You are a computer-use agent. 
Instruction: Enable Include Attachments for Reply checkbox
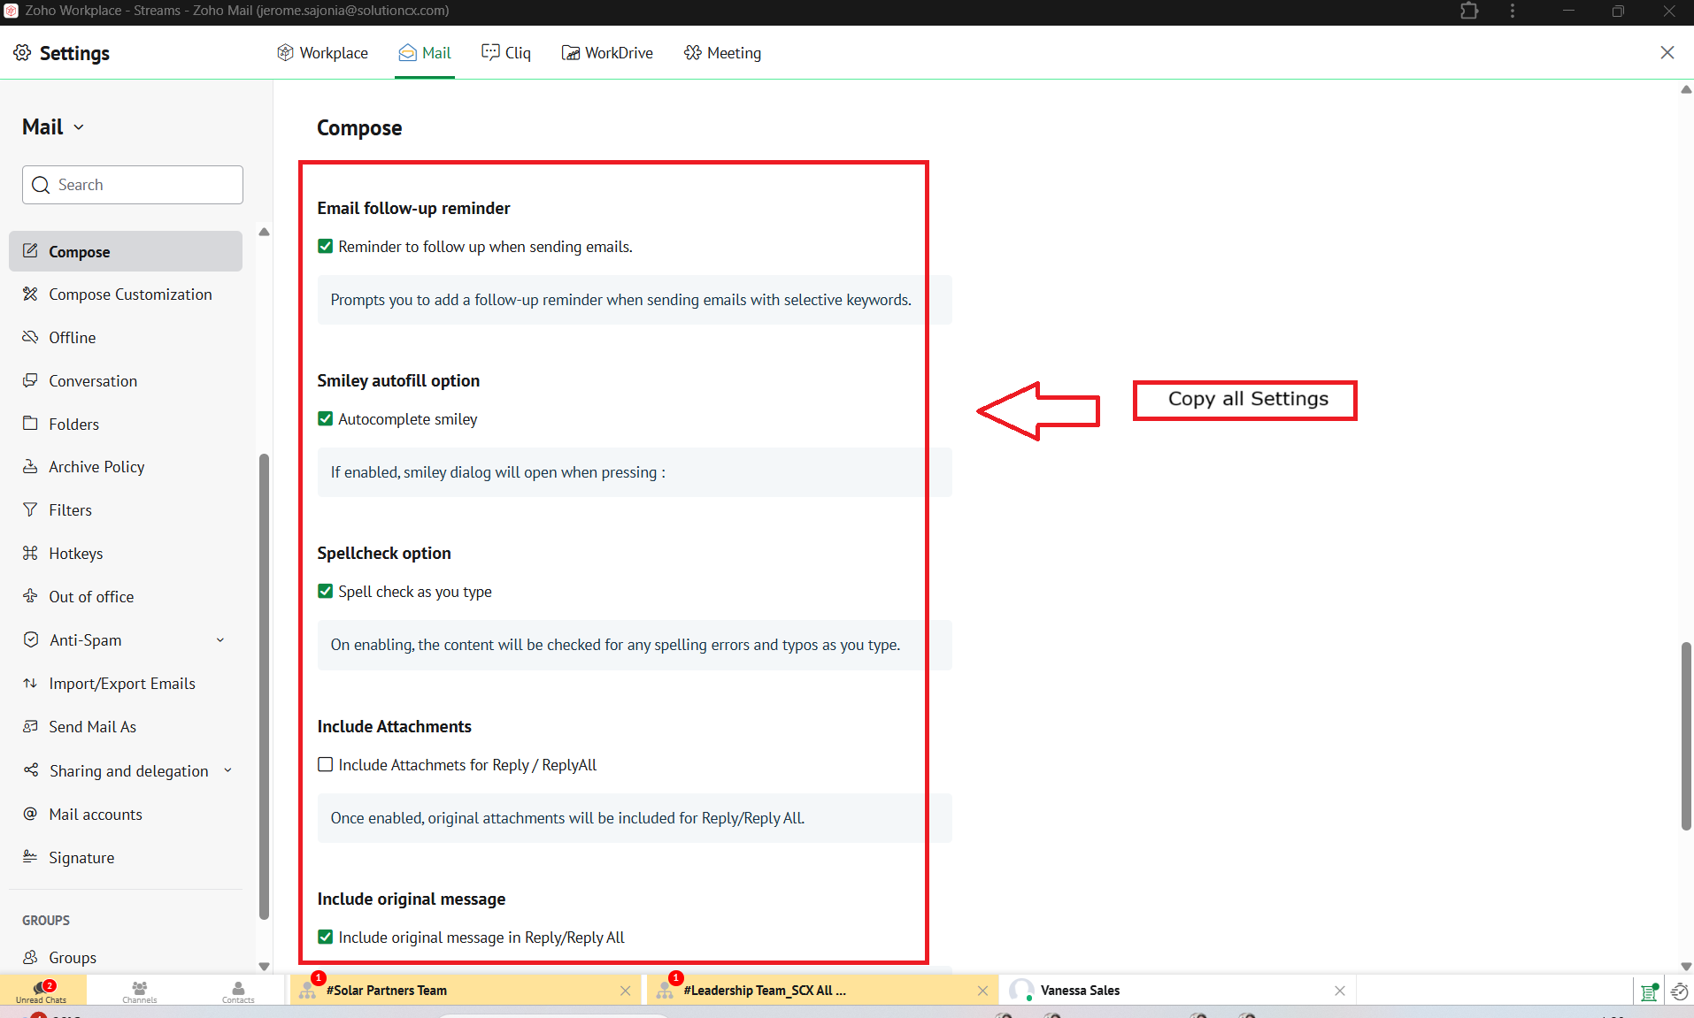click(x=325, y=765)
